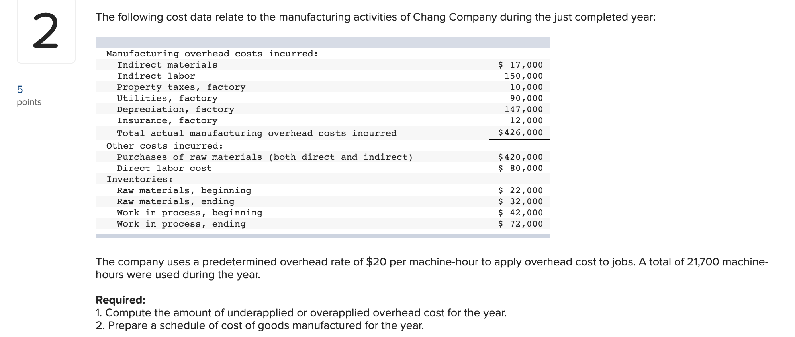Screen dimensions: 795x337
Task: Select 'Property taxes, factory' row label
Action: pos(181,87)
